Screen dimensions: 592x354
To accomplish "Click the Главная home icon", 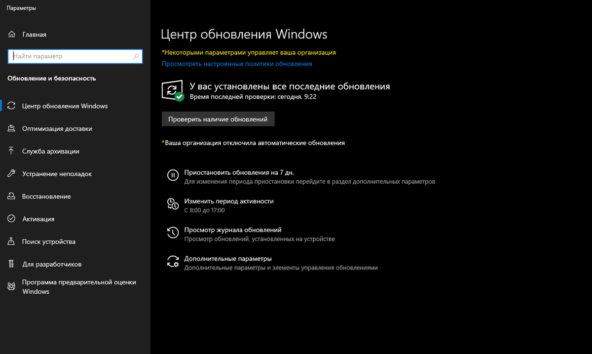I will tap(11, 34).
